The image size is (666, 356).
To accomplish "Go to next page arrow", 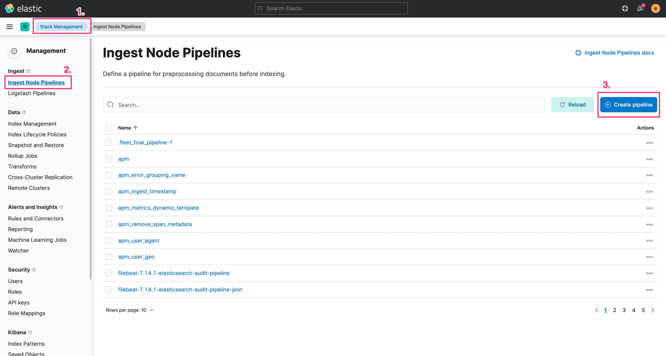I will point(652,310).
